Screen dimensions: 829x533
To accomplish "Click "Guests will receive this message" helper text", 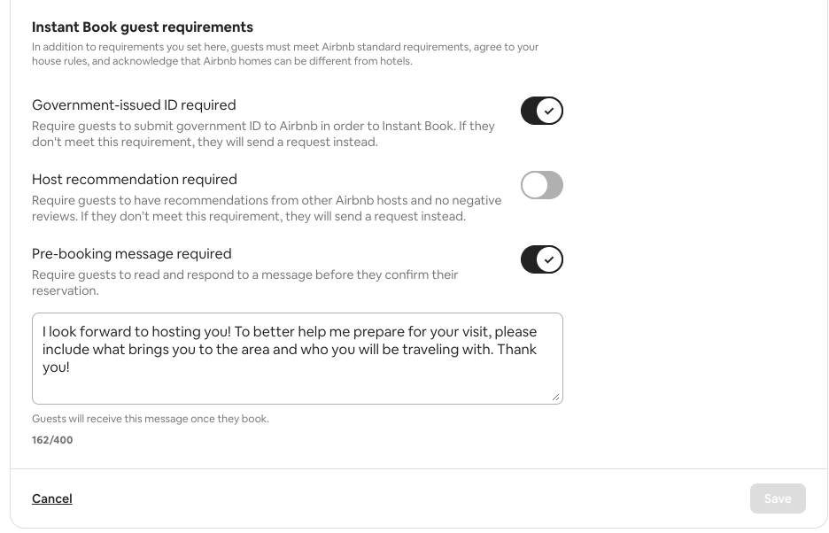I will pyautogui.click(x=151, y=419).
